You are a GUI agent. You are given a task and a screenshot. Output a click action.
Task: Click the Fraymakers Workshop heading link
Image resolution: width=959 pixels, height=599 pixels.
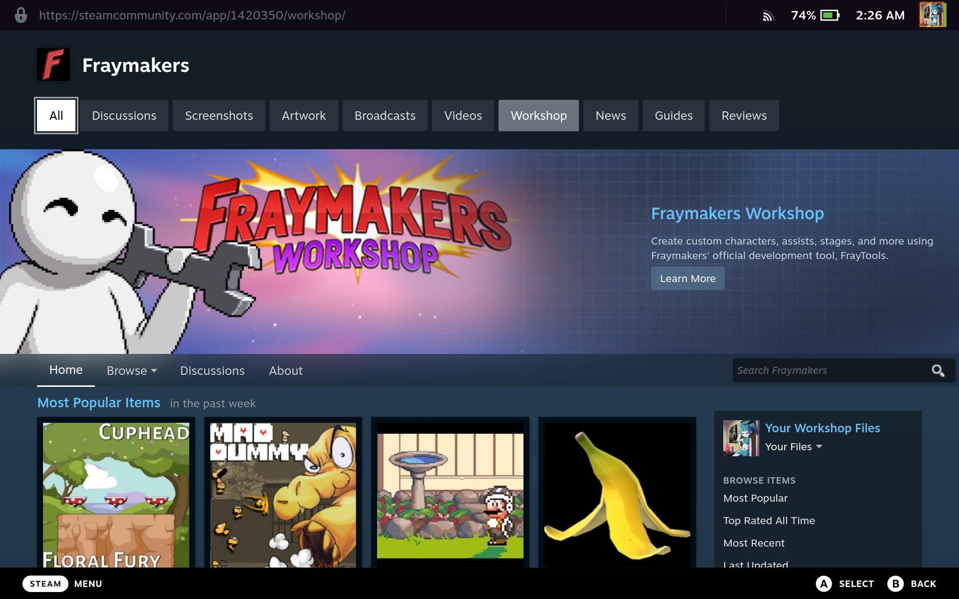coord(737,214)
